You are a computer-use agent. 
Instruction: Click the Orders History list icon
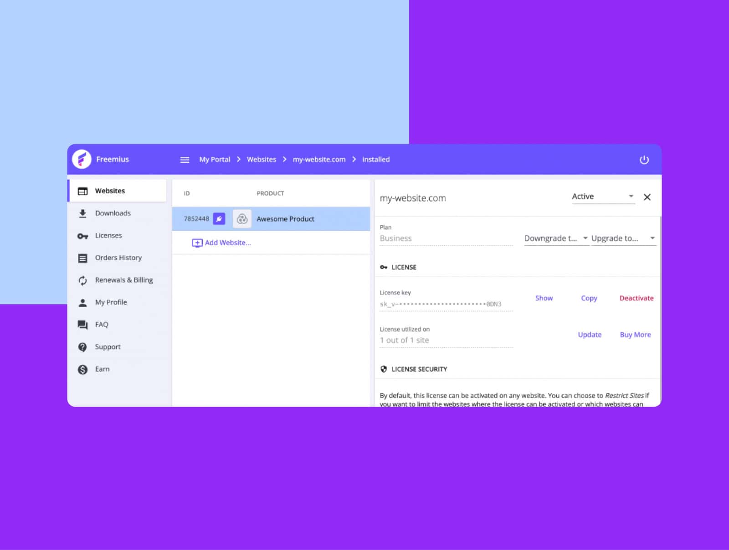coord(82,258)
